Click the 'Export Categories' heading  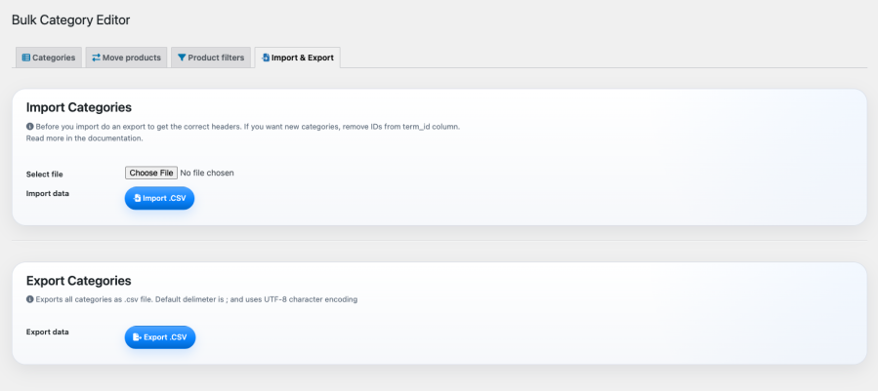(x=79, y=281)
